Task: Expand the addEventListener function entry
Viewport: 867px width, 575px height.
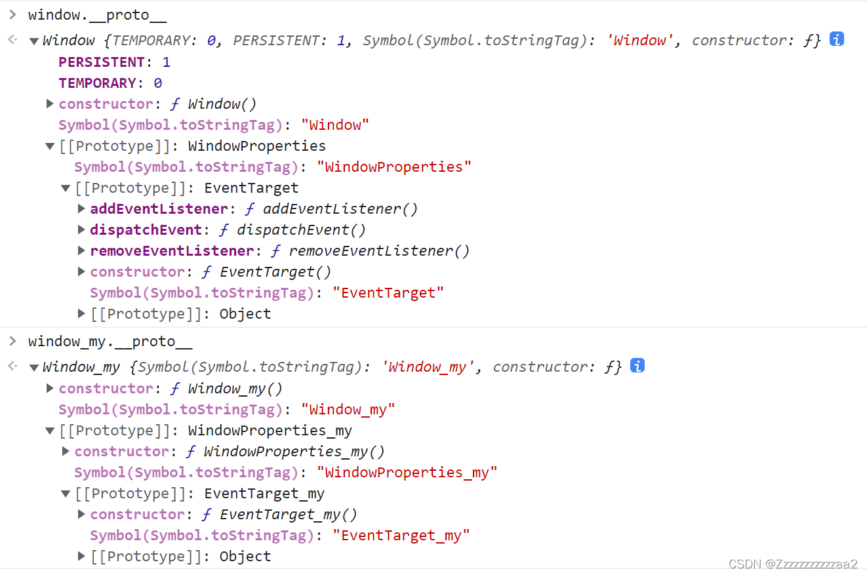Action: pos(81,208)
